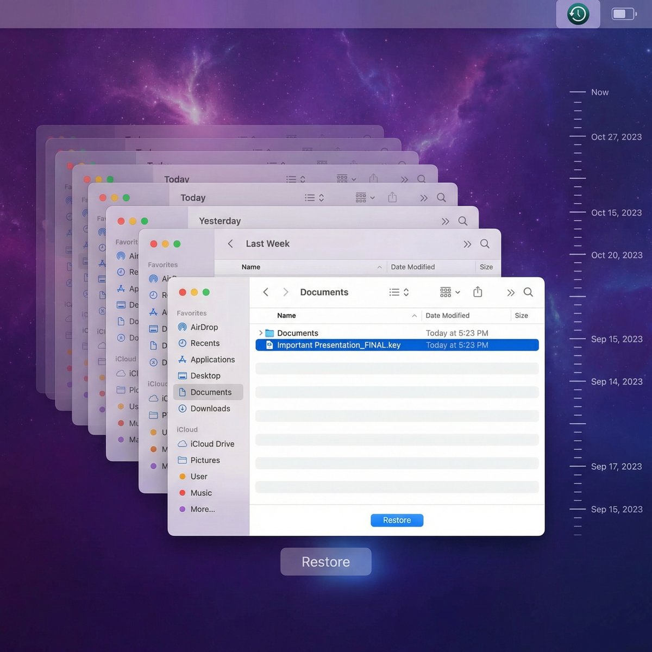Click More... at the bottom of the sidebar
The width and height of the screenshot is (652, 652).
click(202, 509)
